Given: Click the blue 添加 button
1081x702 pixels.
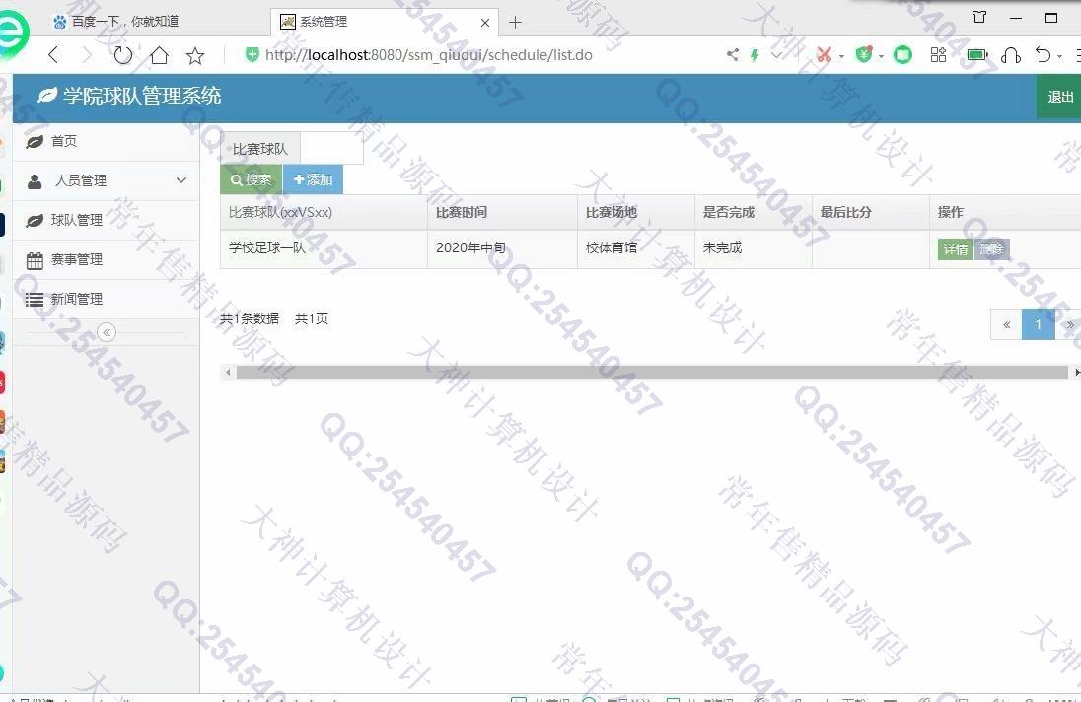Looking at the screenshot, I should (313, 179).
